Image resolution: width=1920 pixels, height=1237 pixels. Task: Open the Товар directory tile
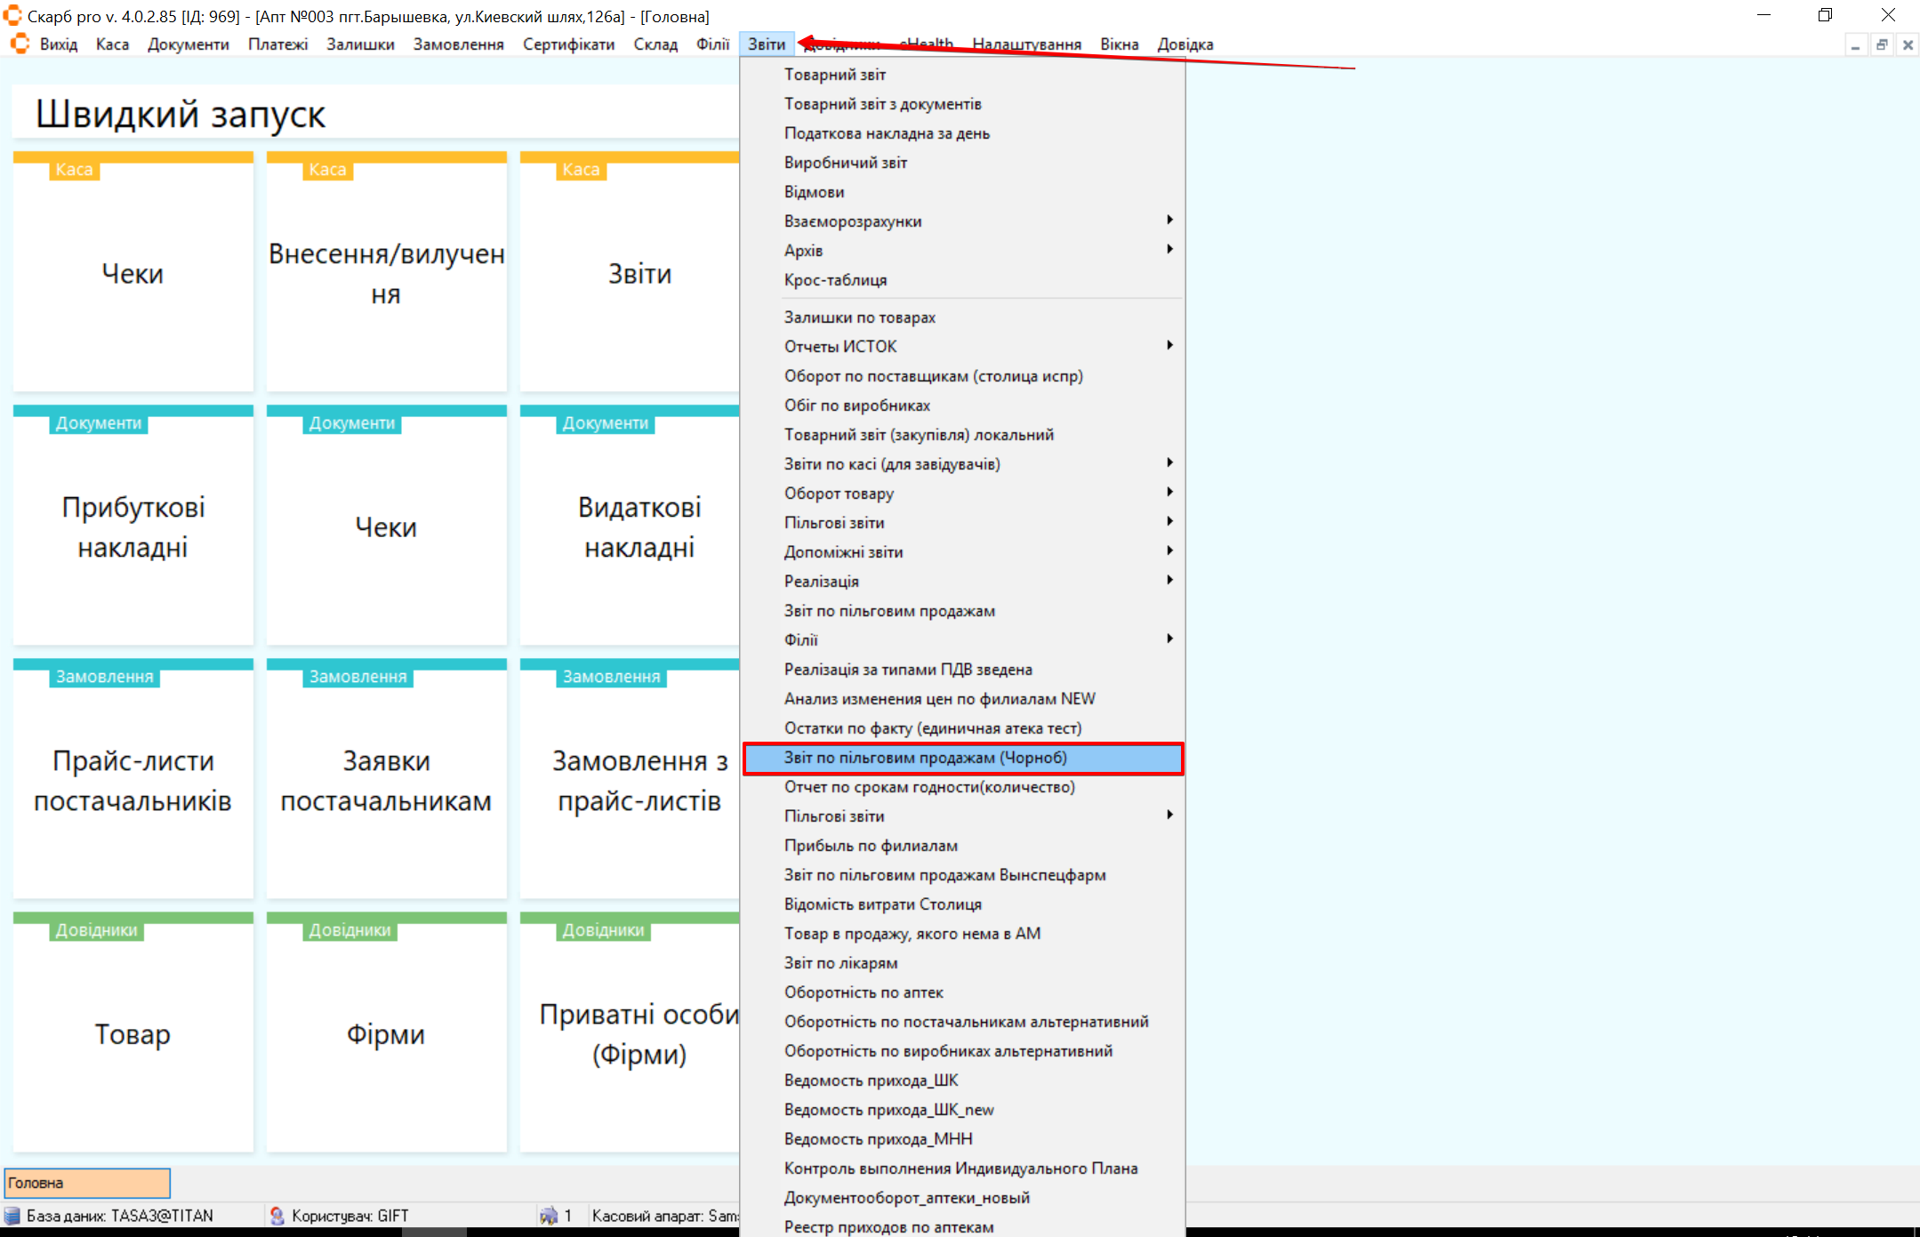133,1032
